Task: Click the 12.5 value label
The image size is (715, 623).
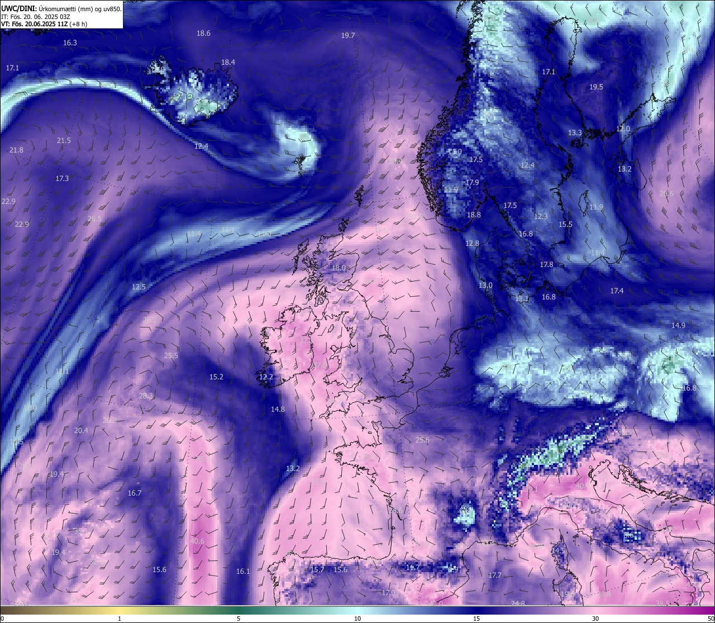Action: pos(139,287)
